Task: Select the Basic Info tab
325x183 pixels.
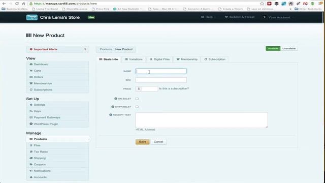Action: (x=109, y=59)
